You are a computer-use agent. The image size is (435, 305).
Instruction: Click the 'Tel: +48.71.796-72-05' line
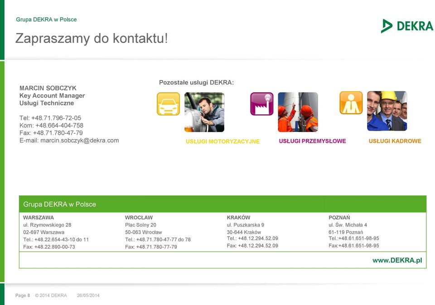click(x=50, y=118)
